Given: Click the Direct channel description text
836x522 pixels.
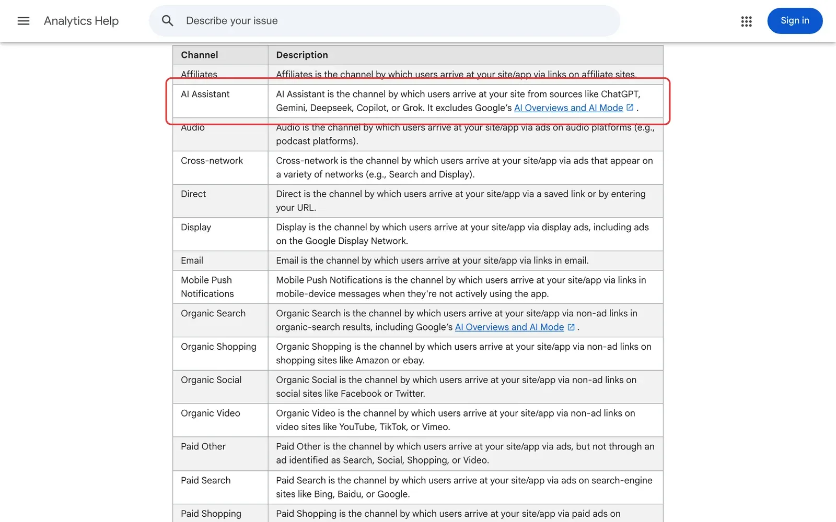Looking at the screenshot, I should coord(461,201).
